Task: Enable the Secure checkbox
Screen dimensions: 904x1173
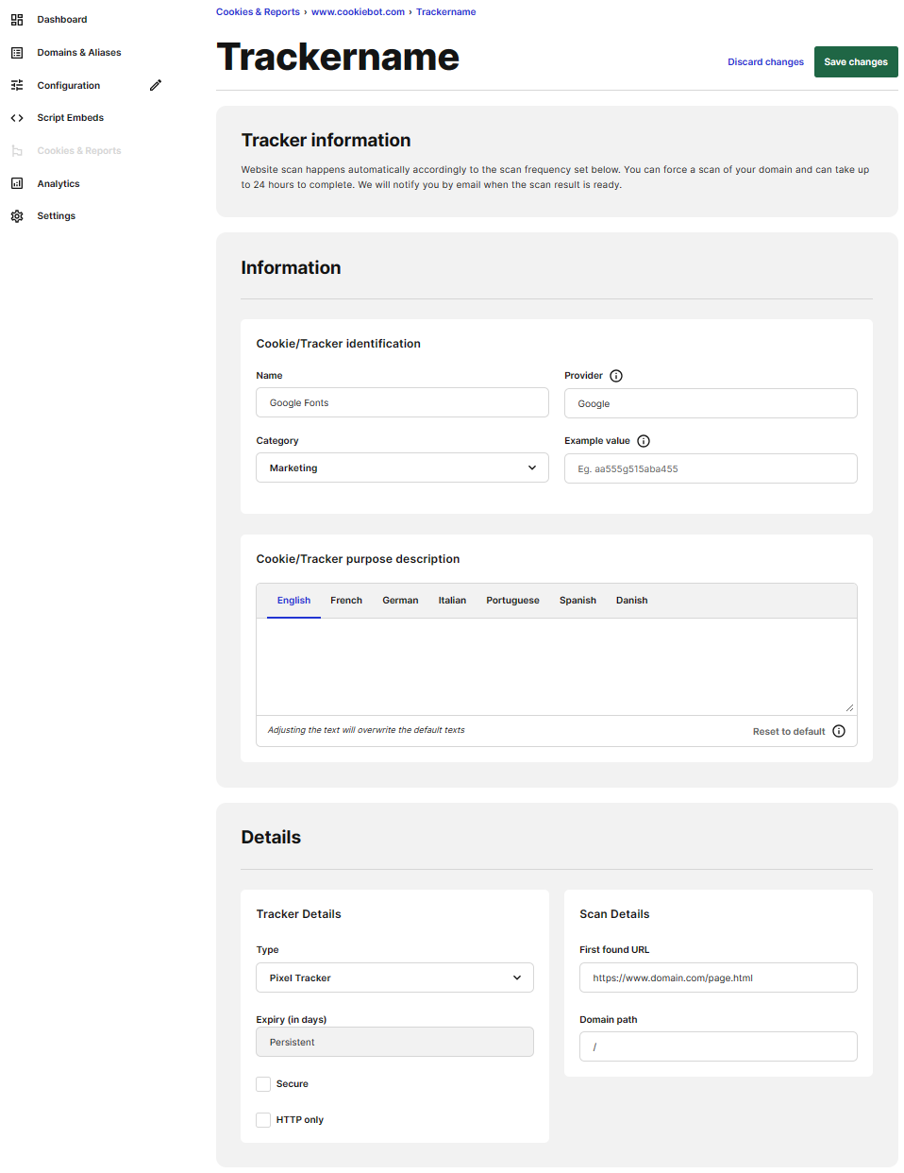Action: tap(263, 1084)
